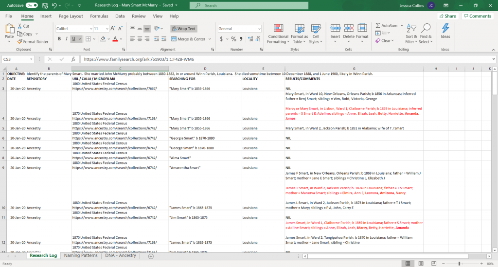Toggle the AutoSave switch
This screenshot has width=498, height=267.
coord(32,5)
